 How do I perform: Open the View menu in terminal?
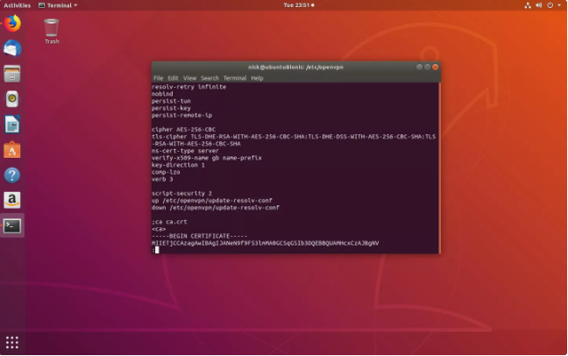tap(189, 78)
